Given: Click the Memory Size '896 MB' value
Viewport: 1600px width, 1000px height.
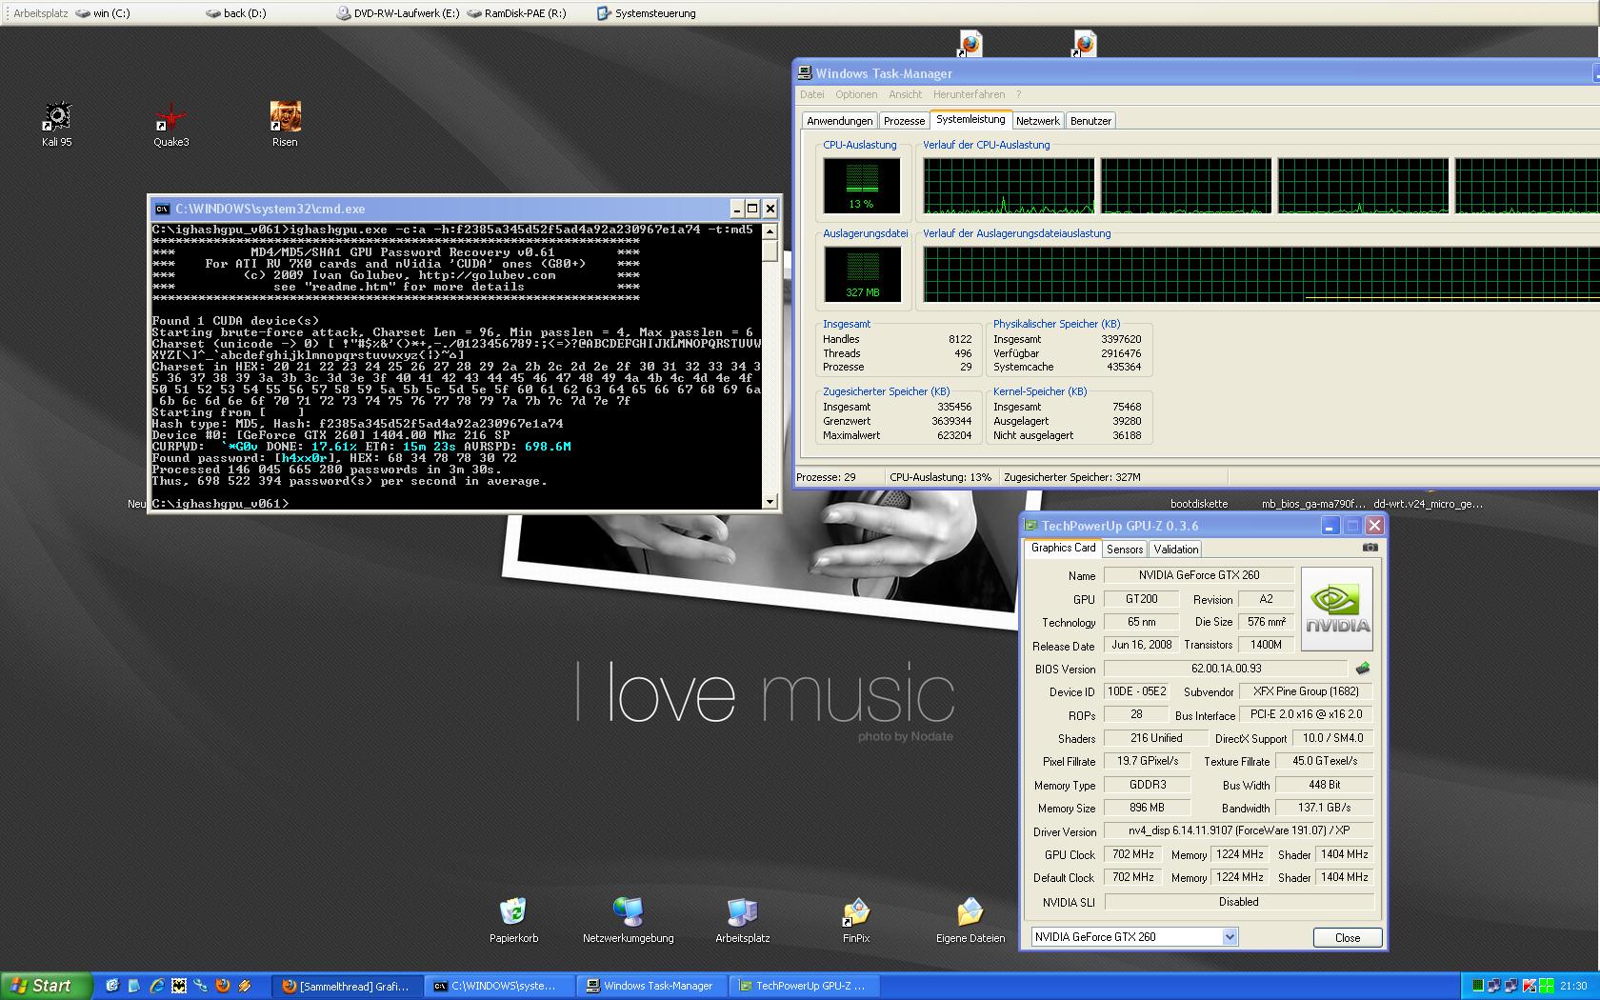Looking at the screenshot, I should click(1147, 808).
